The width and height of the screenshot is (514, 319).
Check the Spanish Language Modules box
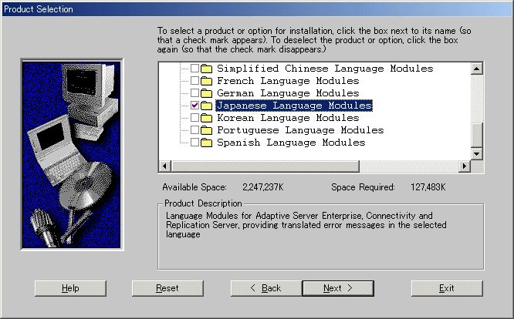pos(194,143)
